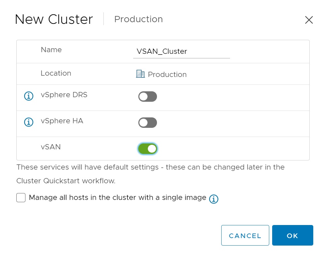Screen dimensions: 326x256
Task: Check Manage all hosts with a single image
Action: (21, 198)
